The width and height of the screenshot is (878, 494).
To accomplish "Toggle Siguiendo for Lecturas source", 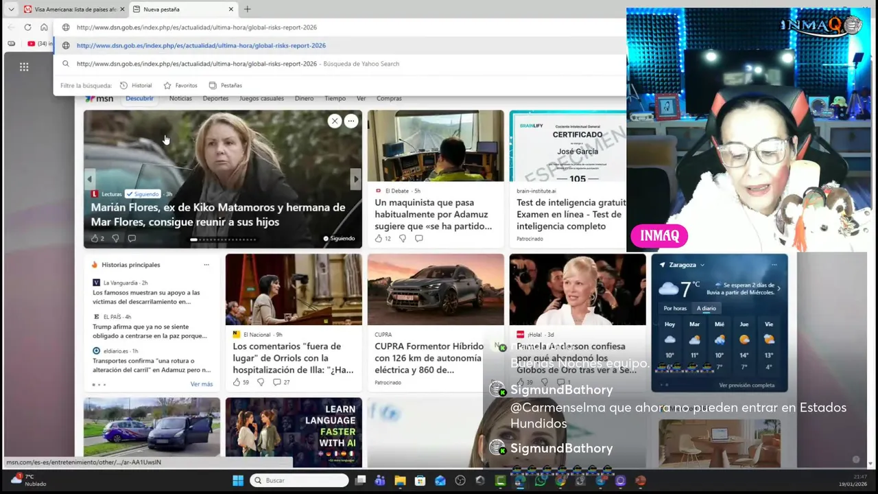I will pos(143,194).
